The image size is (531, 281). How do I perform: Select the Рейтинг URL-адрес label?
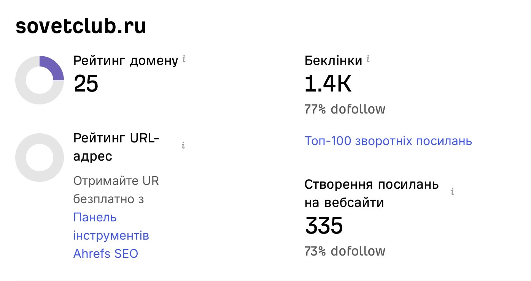point(116,147)
